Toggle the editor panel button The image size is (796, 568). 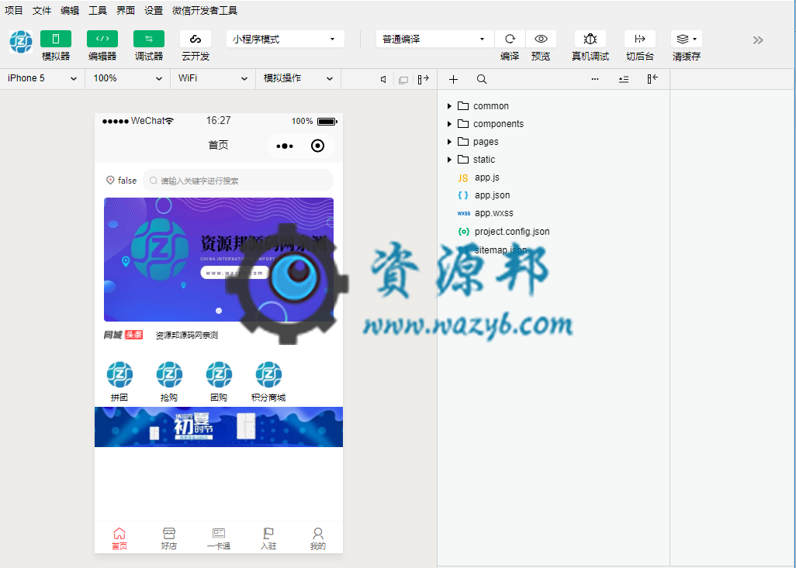102,39
